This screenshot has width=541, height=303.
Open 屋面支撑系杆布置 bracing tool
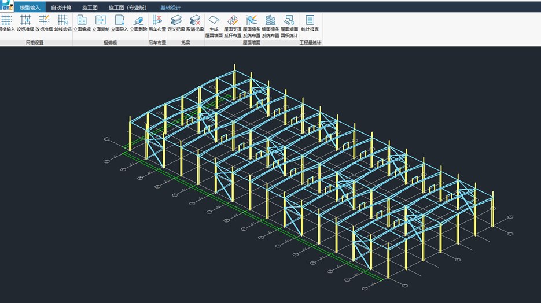[x=233, y=26]
